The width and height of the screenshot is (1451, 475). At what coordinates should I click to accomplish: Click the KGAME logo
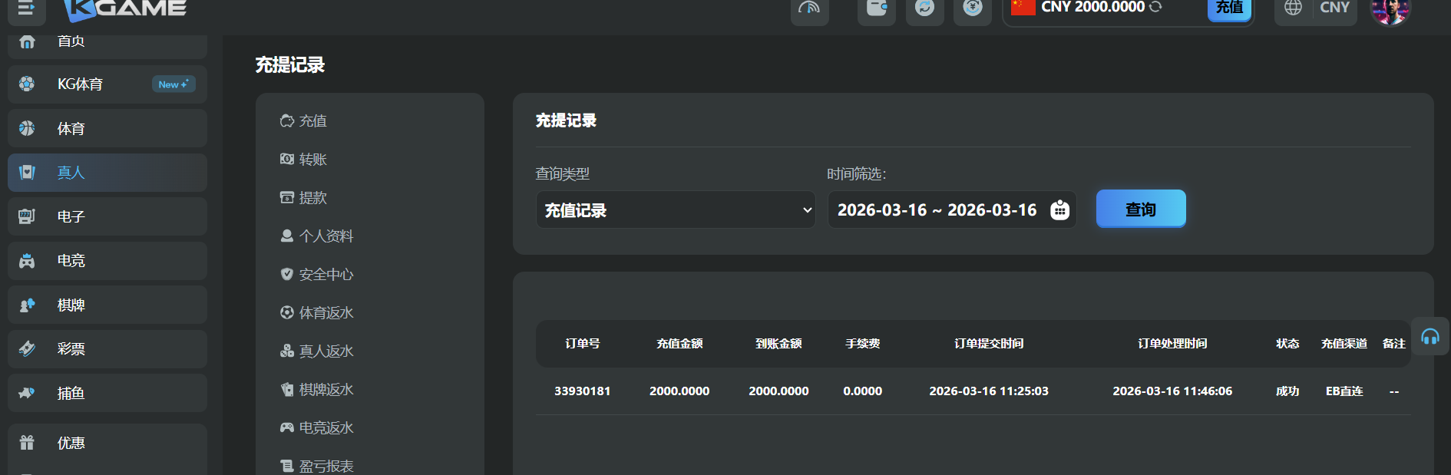(x=125, y=9)
